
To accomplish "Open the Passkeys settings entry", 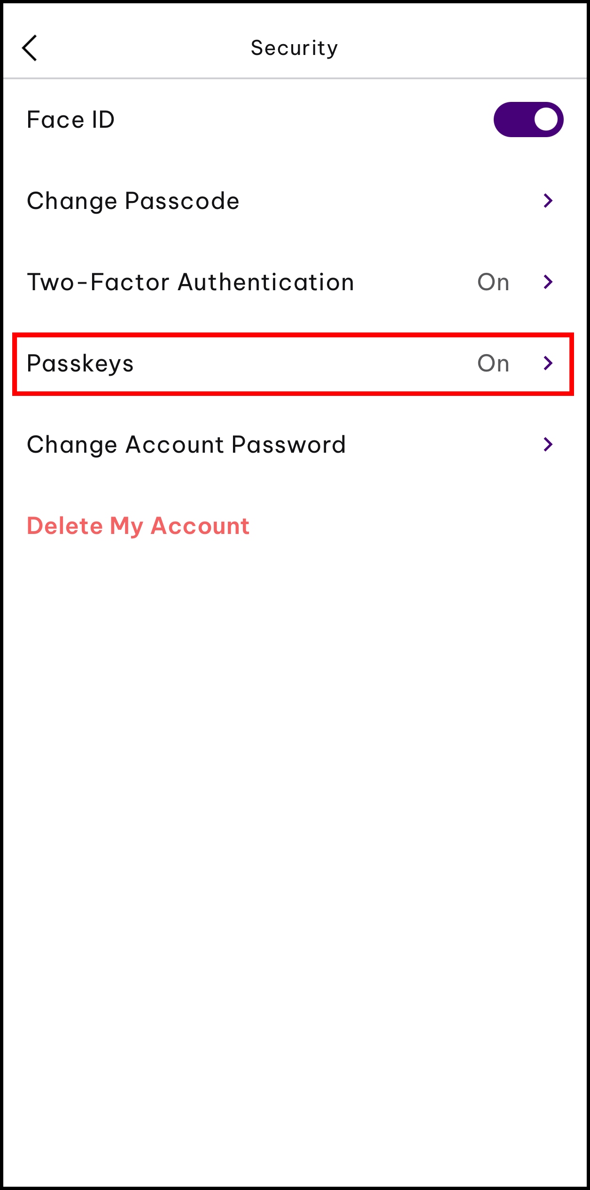I will click(x=80, y=363).
